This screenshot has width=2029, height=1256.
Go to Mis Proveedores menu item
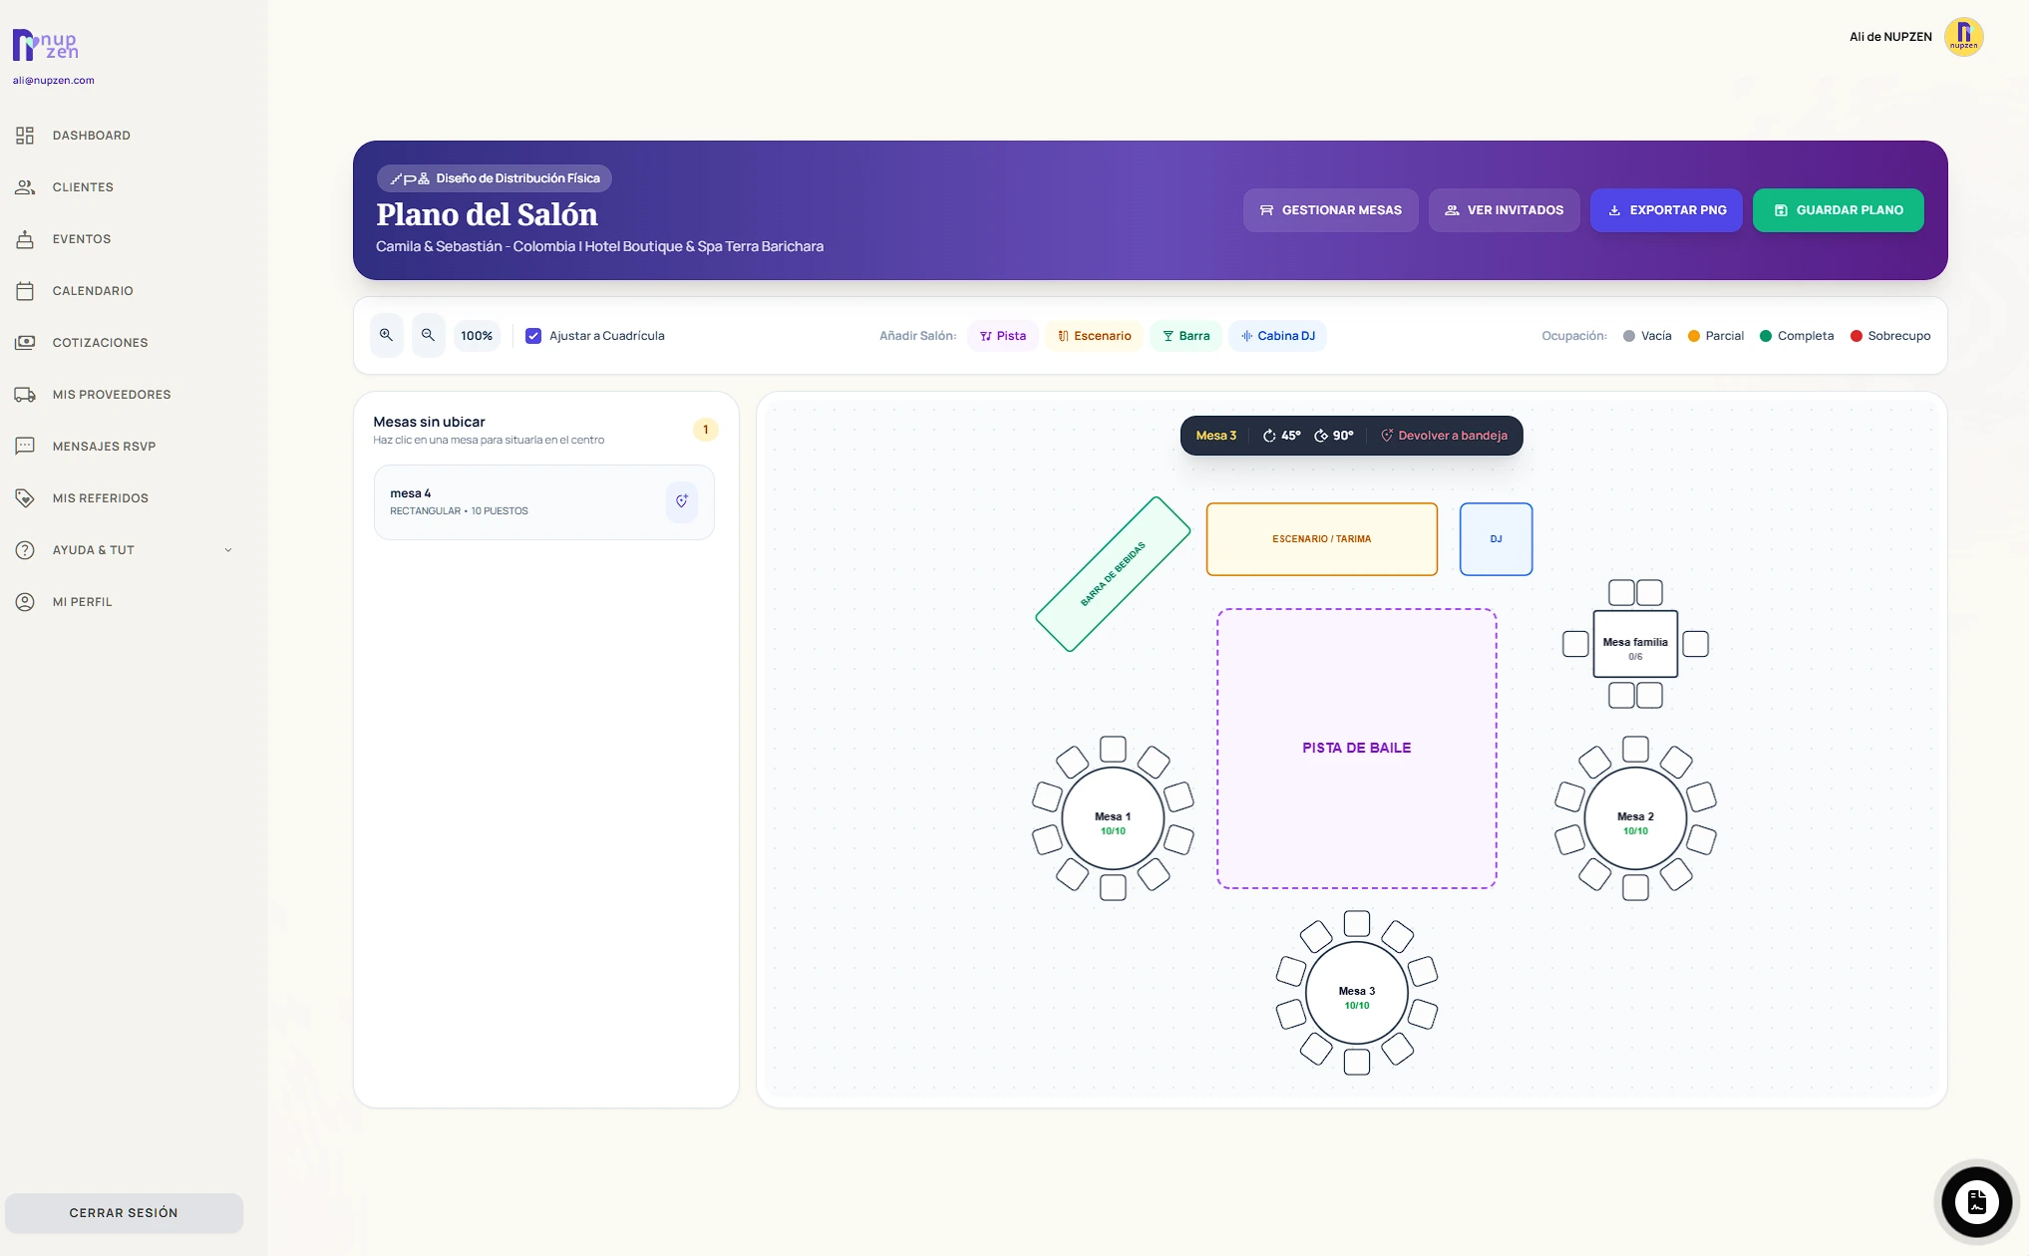click(x=112, y=395)
